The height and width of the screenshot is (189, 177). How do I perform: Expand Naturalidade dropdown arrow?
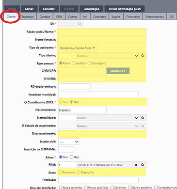(136, 118)
